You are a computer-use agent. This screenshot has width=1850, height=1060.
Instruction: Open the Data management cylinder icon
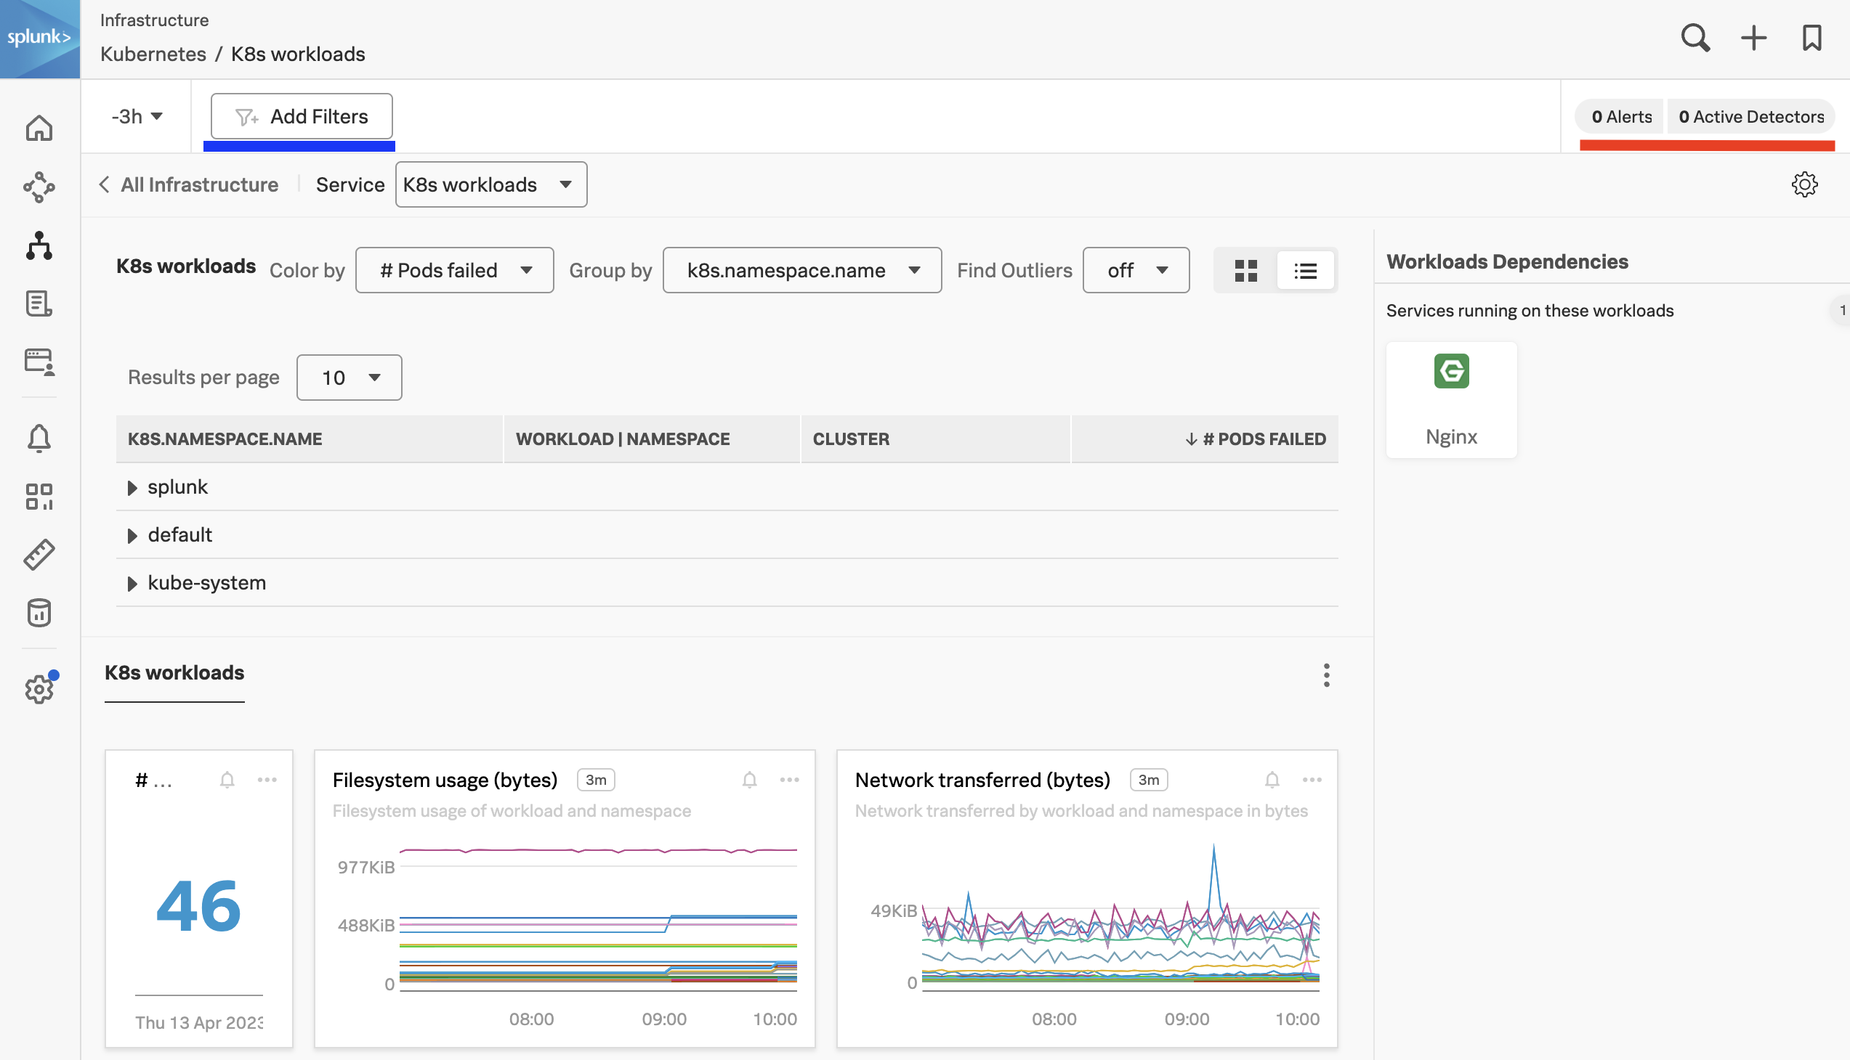click(39, 613)
